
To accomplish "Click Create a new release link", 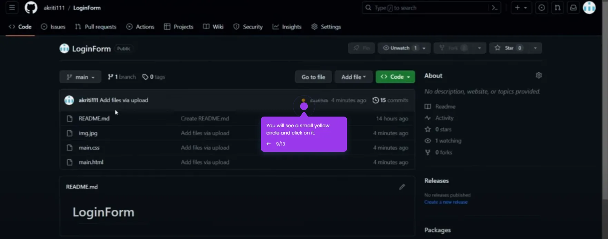I will [446, 202].
